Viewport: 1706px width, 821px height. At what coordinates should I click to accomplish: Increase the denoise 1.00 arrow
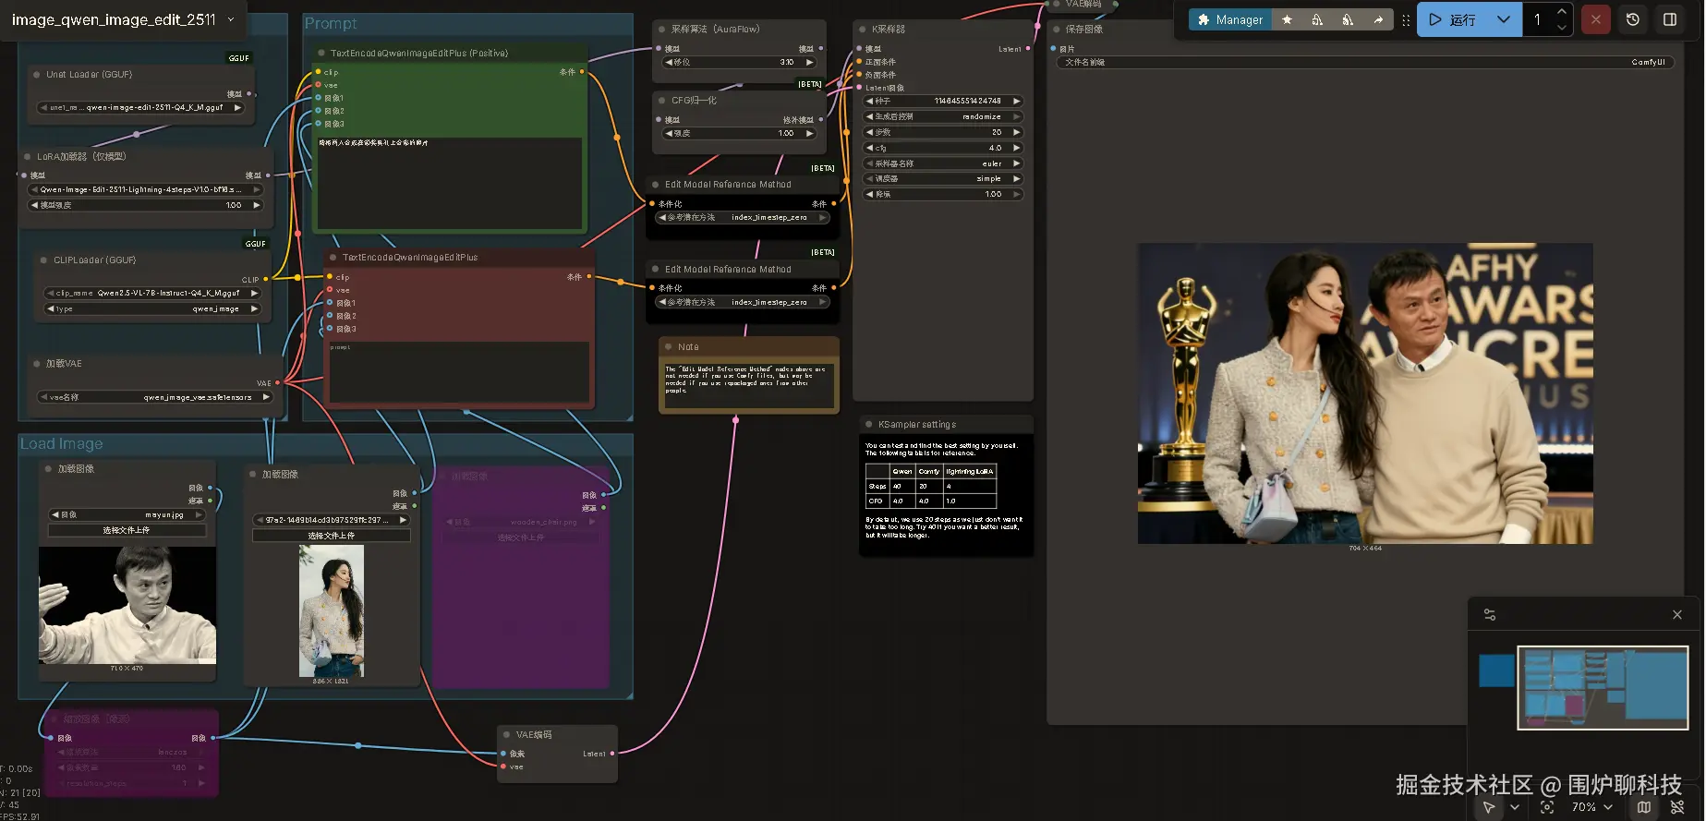click(1016, 194)
